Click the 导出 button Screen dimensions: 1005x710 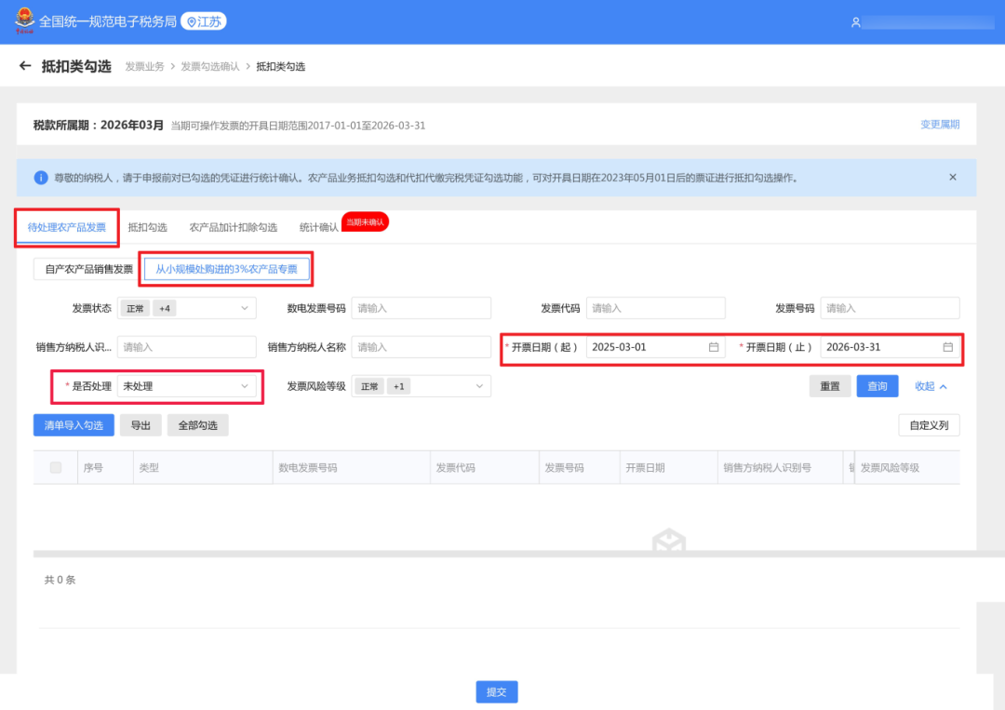(141, 425)
